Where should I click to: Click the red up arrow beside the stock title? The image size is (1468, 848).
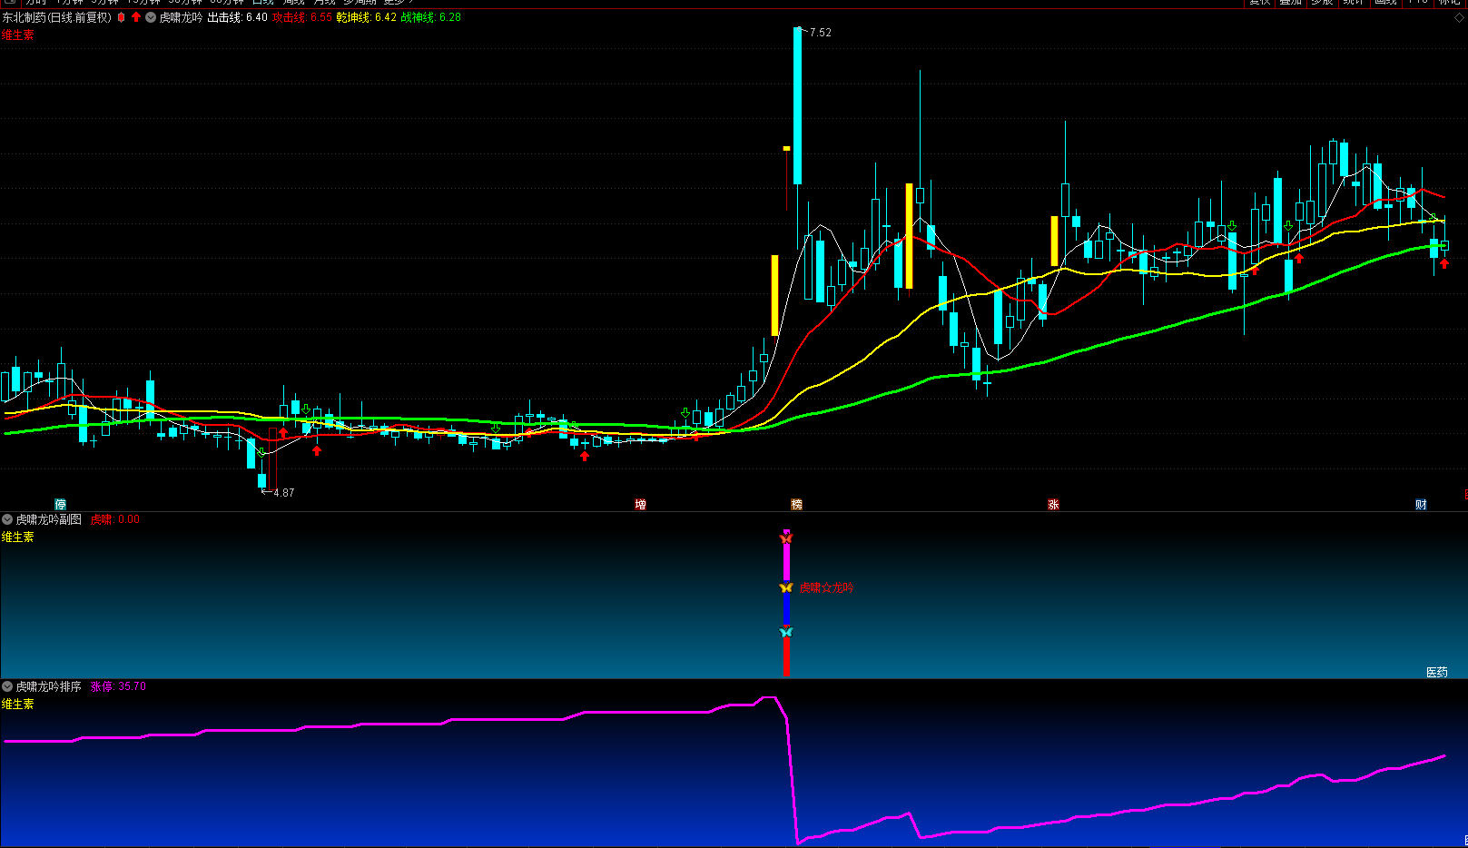136,17
